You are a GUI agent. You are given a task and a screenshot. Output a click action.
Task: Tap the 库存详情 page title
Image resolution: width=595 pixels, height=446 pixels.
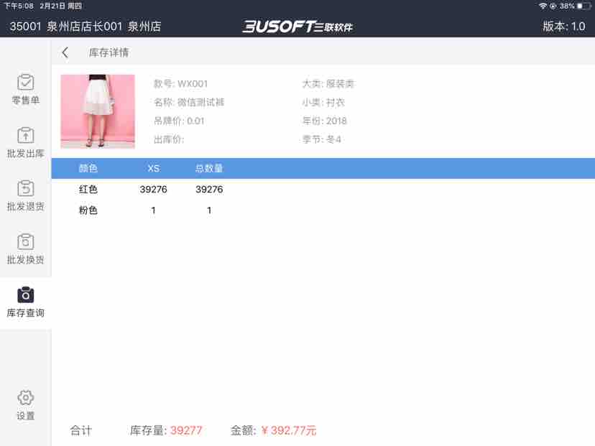pos(109,52)
